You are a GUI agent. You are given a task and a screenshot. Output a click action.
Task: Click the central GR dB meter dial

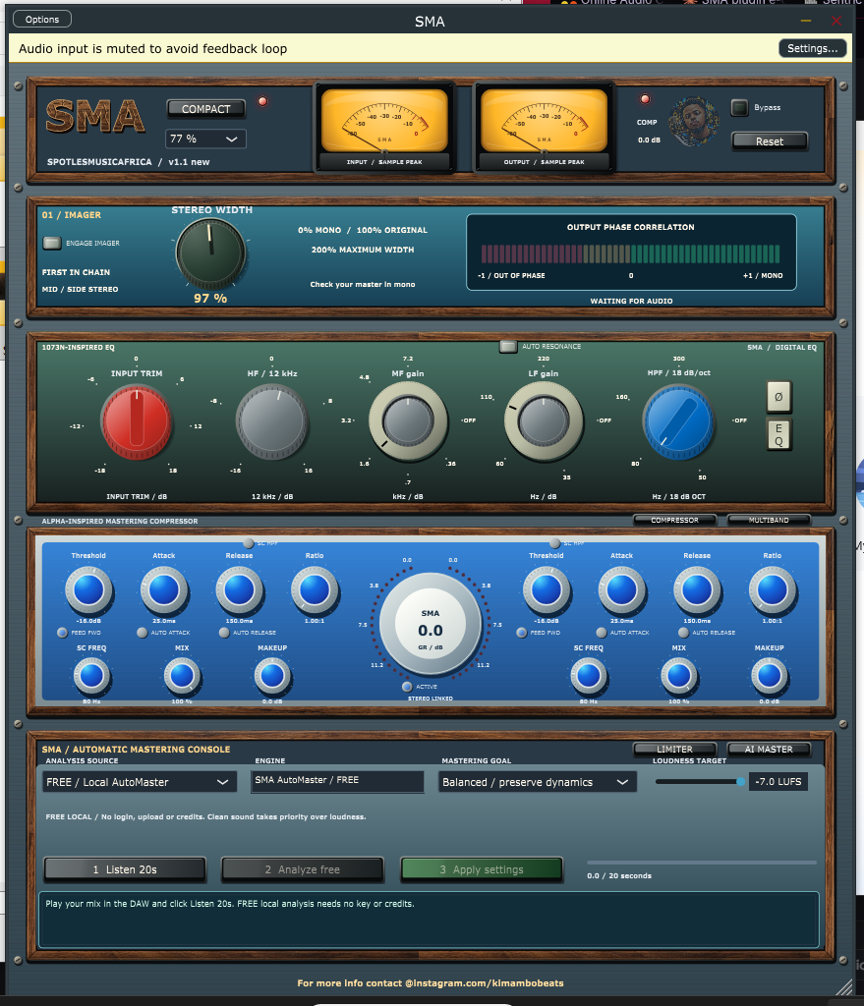[431, 624]
